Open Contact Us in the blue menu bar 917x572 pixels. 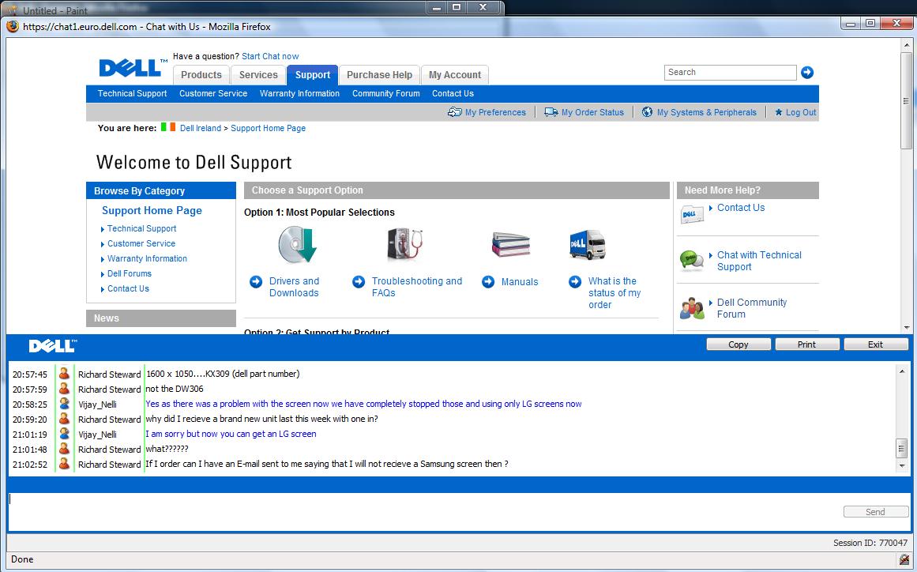[453, 93]
